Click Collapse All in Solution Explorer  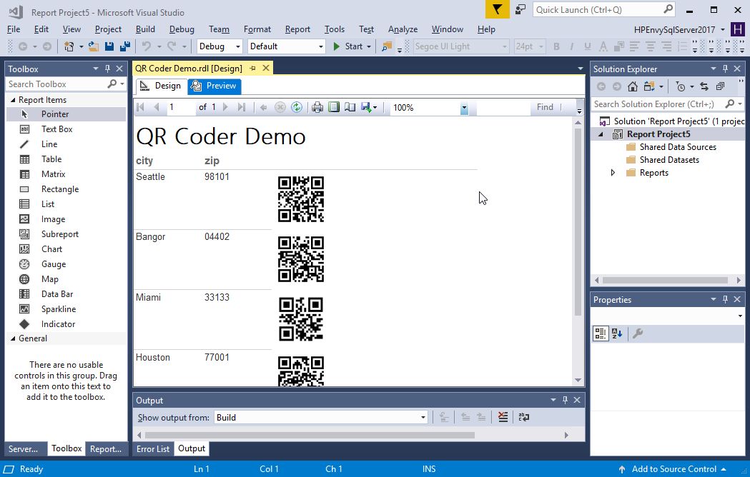(x=719, y=86)
